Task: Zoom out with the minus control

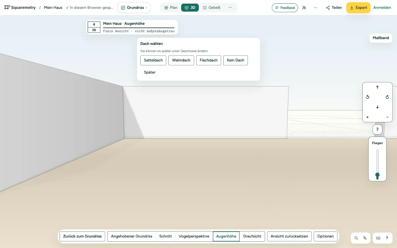Action: pyautogui.click(x=387, y=117)
